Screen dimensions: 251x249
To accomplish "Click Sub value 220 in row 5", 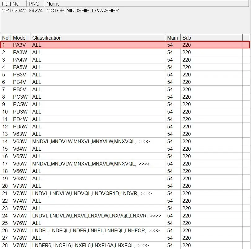I will point(186,75).
